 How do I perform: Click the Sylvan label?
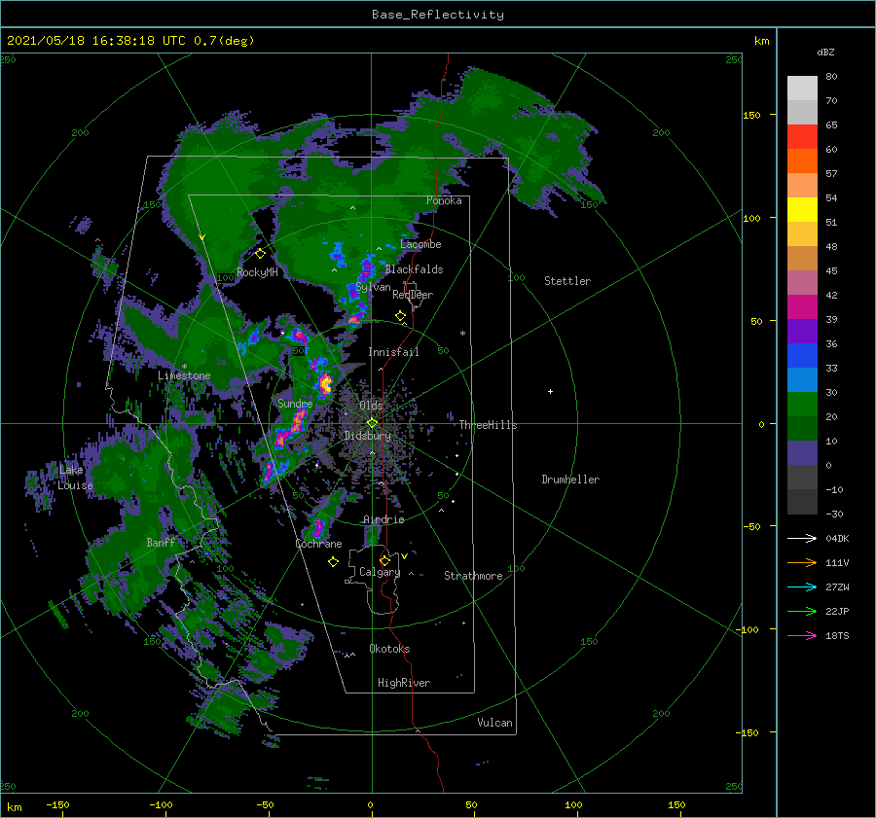tap(373, 287)
